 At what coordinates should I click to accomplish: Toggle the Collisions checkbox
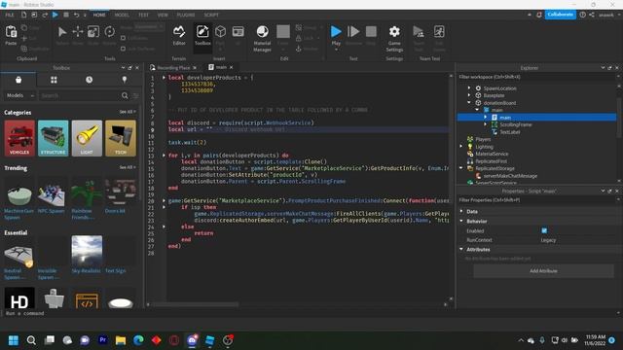coord(124,38)
